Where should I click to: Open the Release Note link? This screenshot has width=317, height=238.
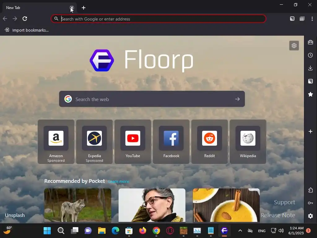278,215
